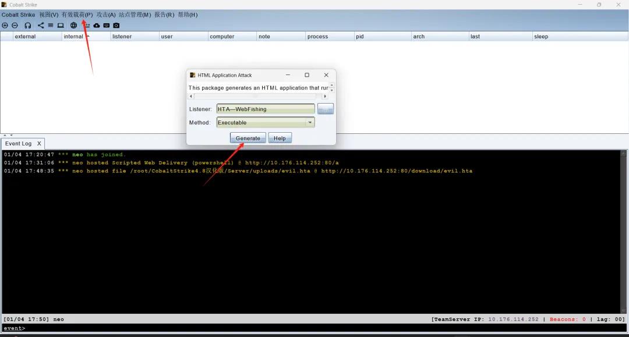Viewport: 629px width, 337px height.
Task: Click the Scripted Web Delivery log entry
Action: tap(171, 163)
